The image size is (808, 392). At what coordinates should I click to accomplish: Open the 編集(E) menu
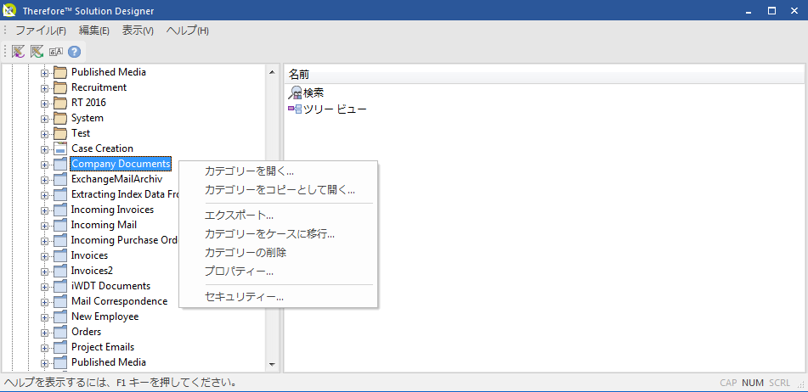point(93,31)
